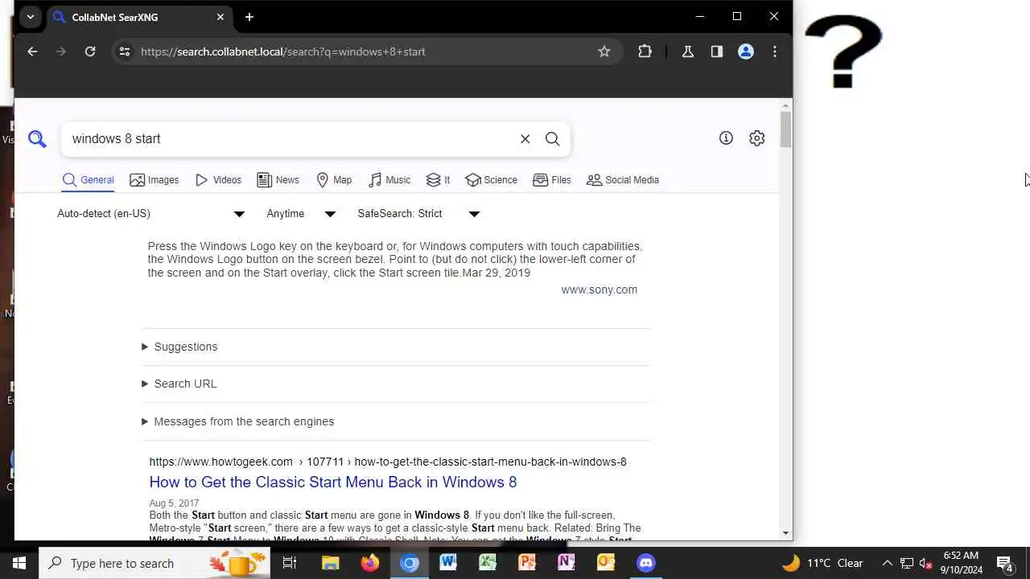Open PowerPoint from the taskbar
Screen dimensions: 1030x579
pos(527,563)
